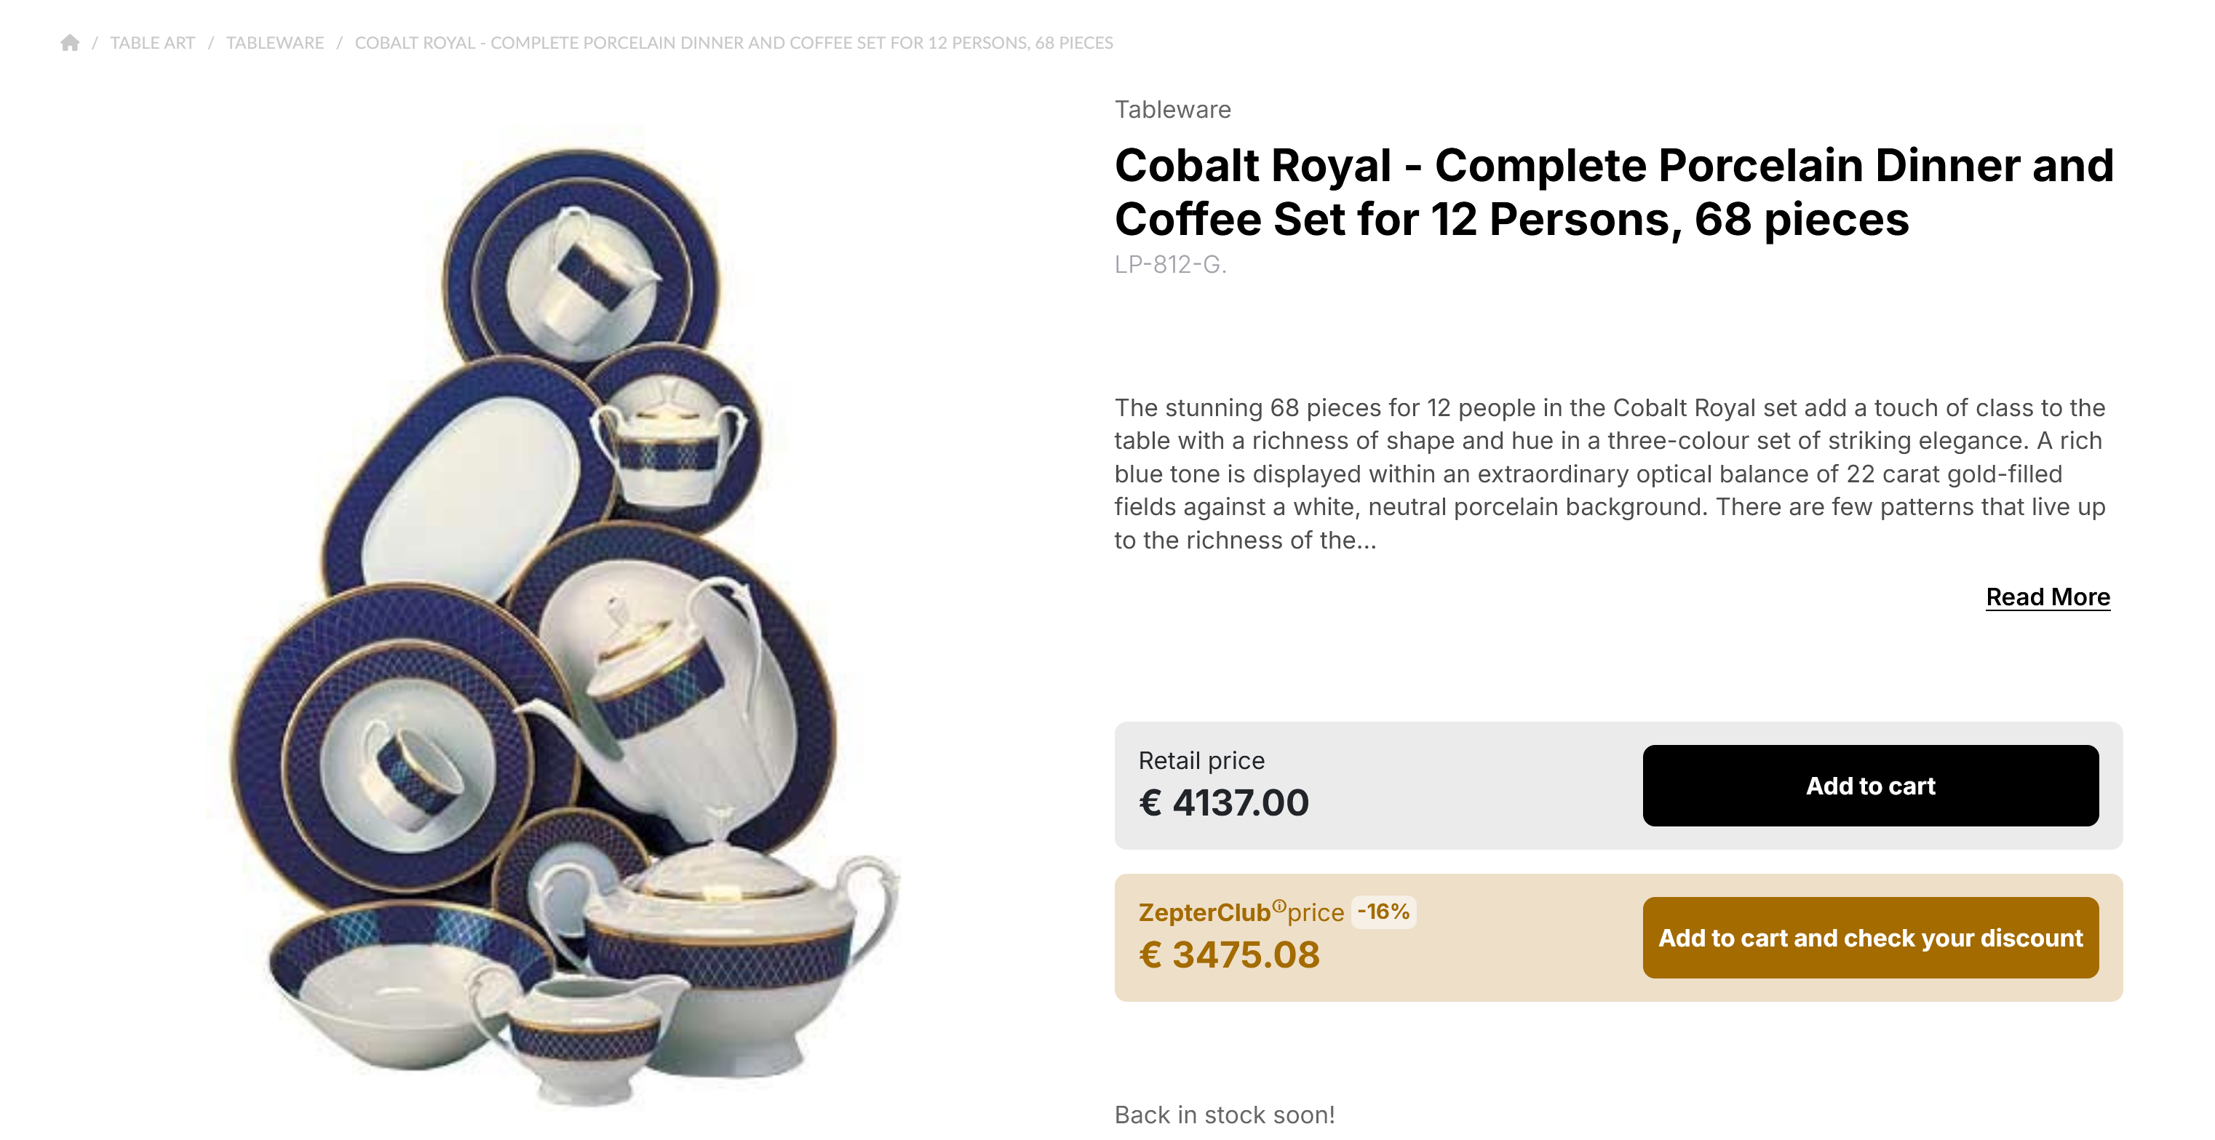
Task: Click the € 4137.00 retail price
Action: [1222, 802]
